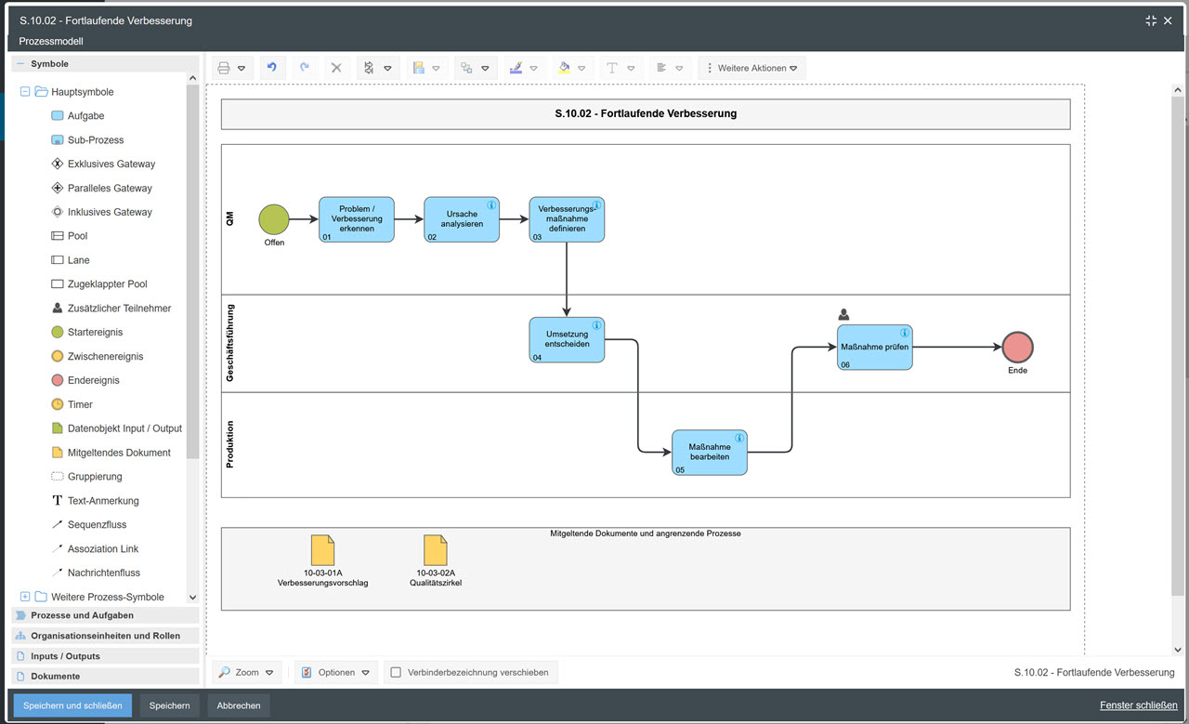Image resolution: width=1189 pixels, height=724 pixels.
Task: Switch to the Dokumente panel
Action: coord(56,676)
